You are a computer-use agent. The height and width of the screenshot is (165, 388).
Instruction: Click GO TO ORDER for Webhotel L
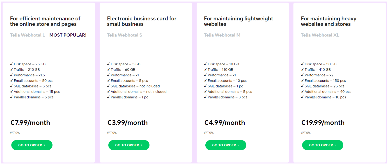[32, 145]
